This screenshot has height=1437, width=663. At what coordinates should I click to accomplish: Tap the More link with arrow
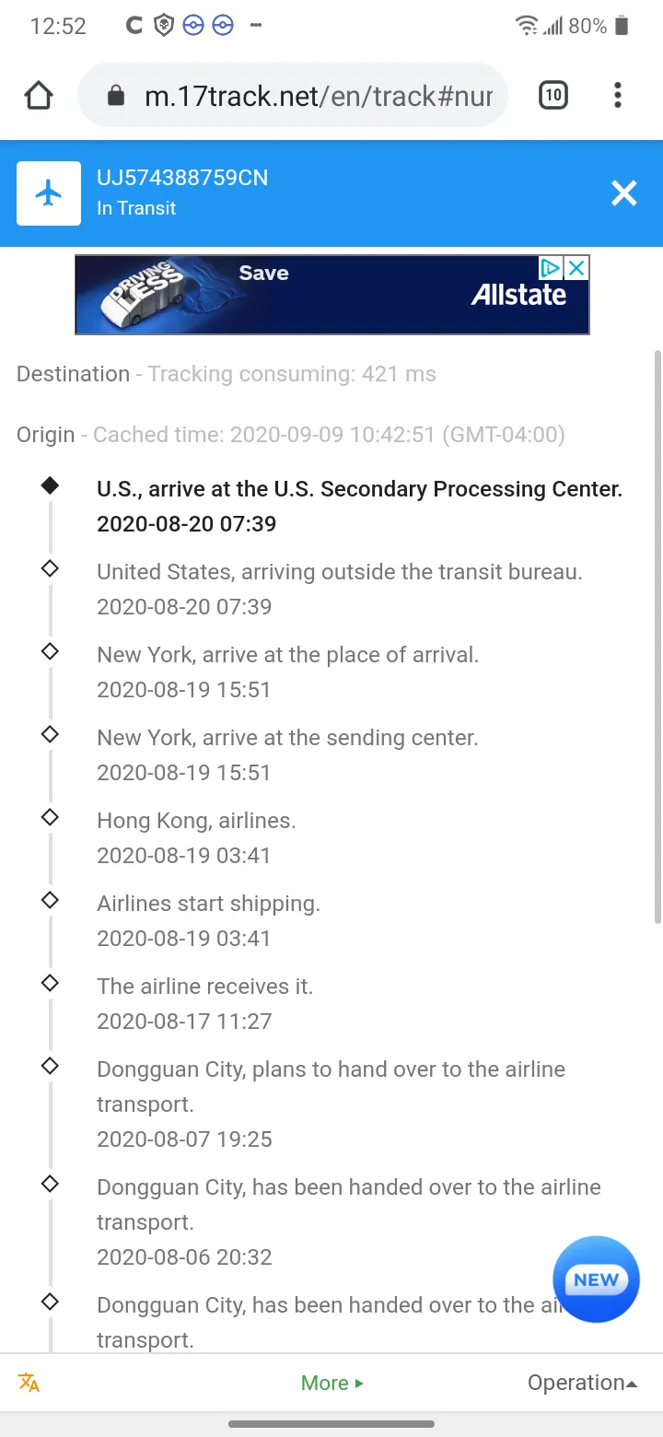coord(332,1383)
